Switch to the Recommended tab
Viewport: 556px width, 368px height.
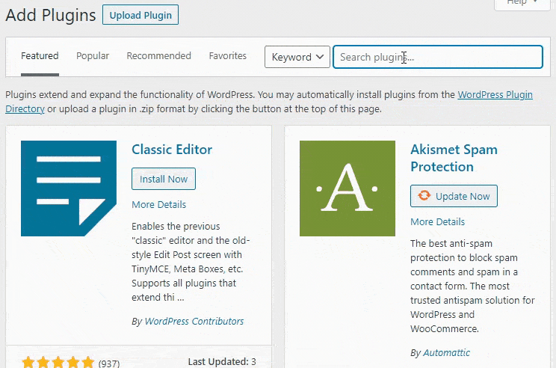point(159,56)
